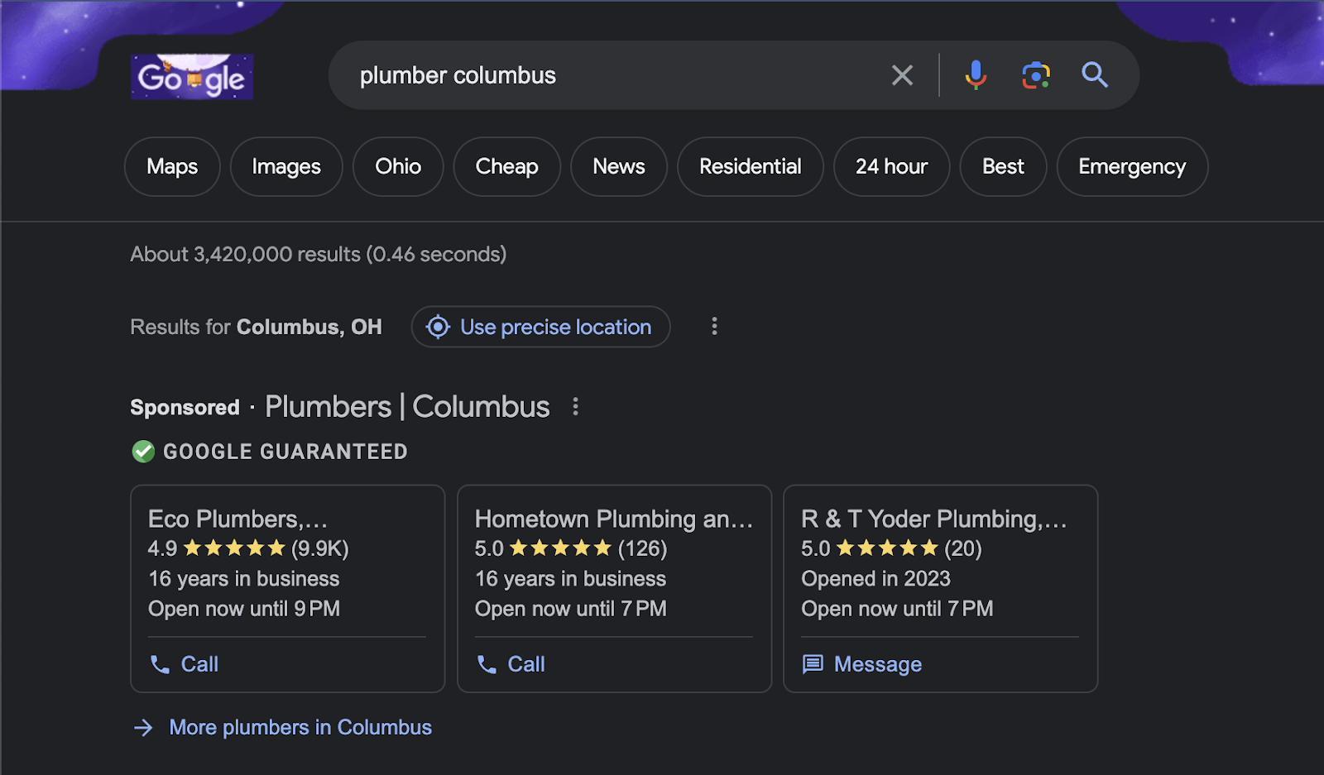Viewport: 1324px width, 775px height.
Task: Apply the 24 hour filter chip
Action: click(x=891, y=166)
